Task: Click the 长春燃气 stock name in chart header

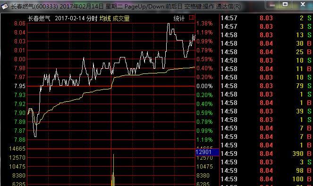Action: [39, 18]
